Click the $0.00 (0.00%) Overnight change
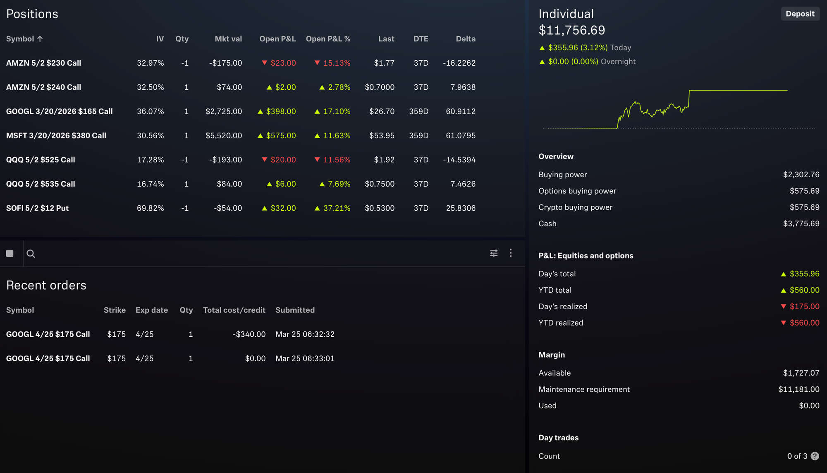827x473 pixels. (x=587, y=62)
